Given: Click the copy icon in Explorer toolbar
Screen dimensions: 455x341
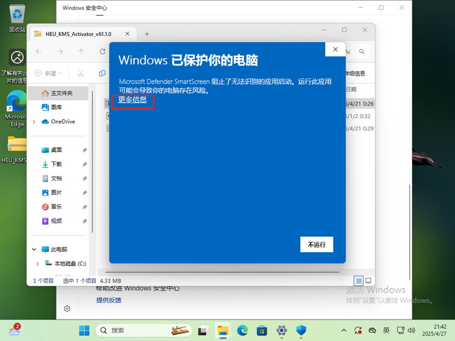Looking at the screenshot, I should [103, 74].
